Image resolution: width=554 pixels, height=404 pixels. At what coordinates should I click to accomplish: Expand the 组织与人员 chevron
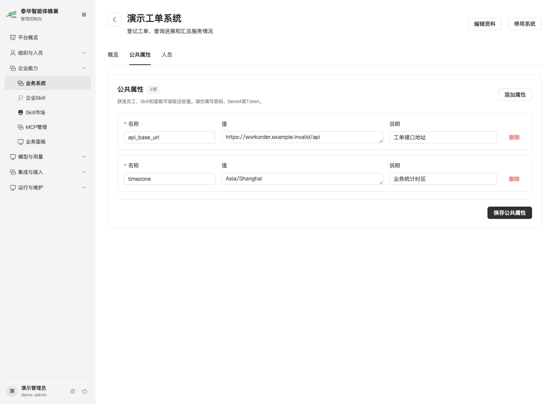[x=84, y=53]
